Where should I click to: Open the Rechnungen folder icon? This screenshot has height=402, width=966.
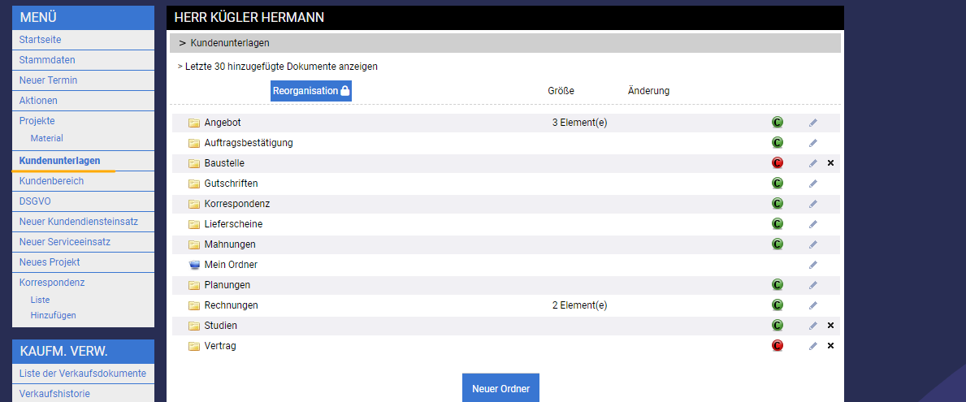click(x=194, y=305)
